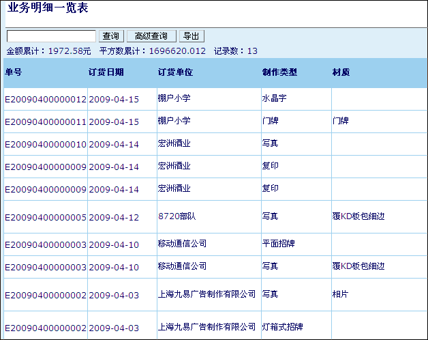Image resolution: width=428 pixels, height=340 pixels.
Task: Select the 水晶字 production type cell
Action: point(274,98)
